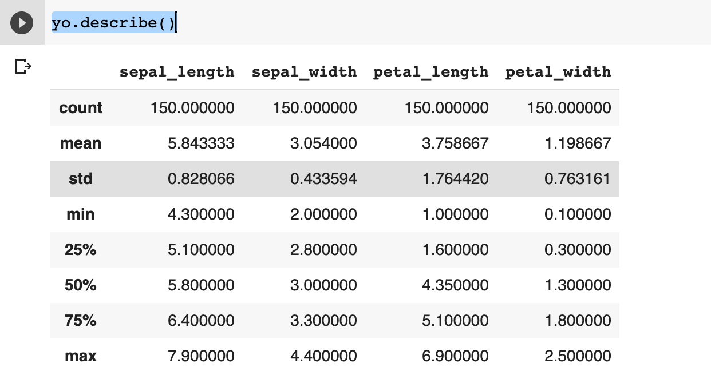
Task: Click the min row label
Action: point(81,214)
